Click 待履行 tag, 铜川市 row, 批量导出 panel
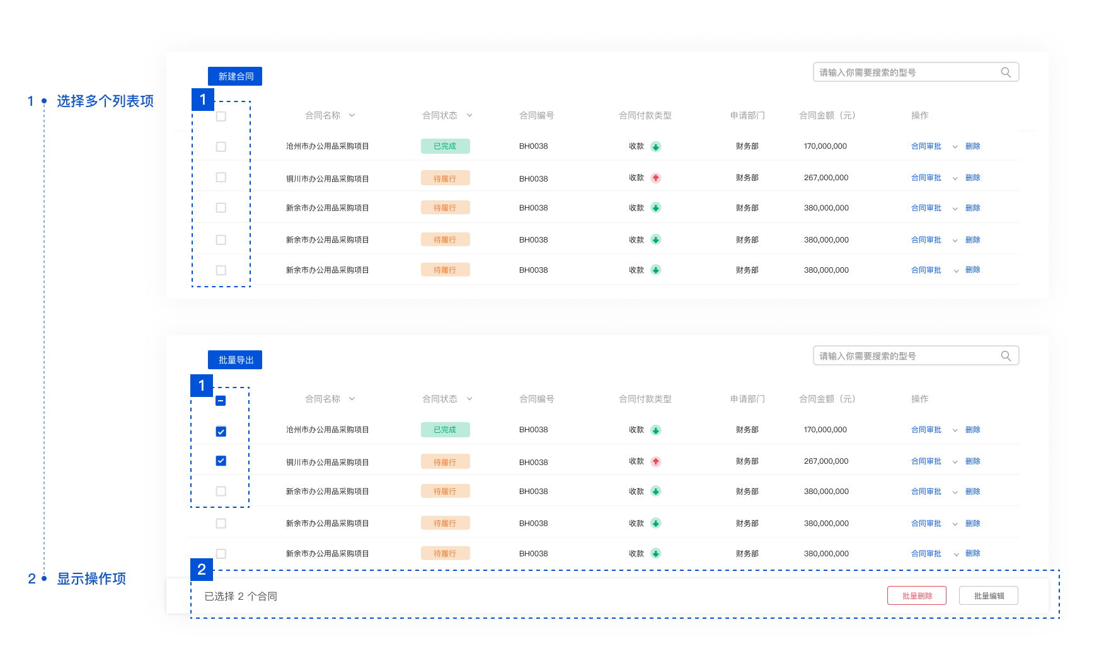Viewport: 1099px width, 649px height. (x=446, y=462)
